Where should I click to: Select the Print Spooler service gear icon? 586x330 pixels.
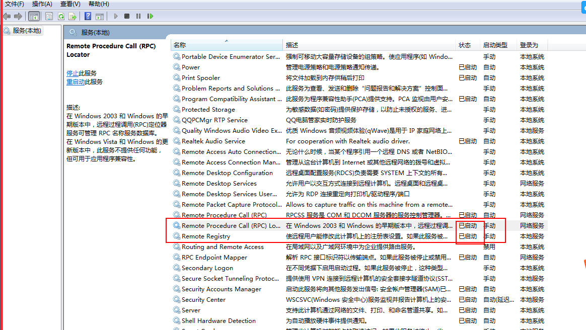tap(176, 77)
